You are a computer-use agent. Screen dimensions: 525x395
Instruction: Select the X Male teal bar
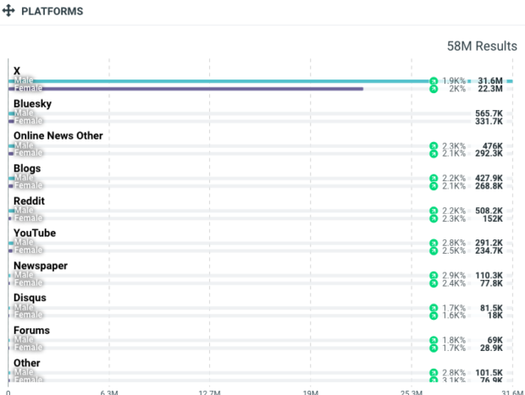pyautogui.click(x=261, y=81)
